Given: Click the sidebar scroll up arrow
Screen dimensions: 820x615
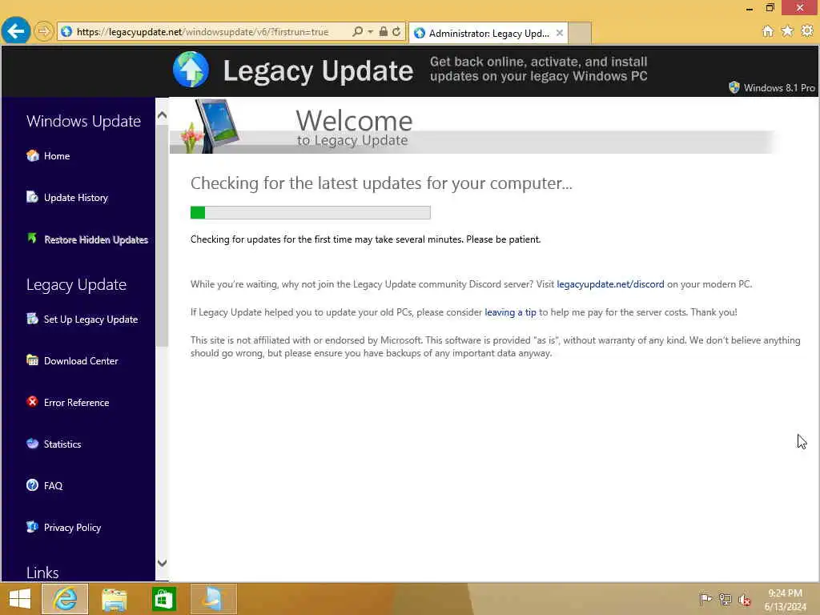Looking at the screenshot, I should (162, 115).
